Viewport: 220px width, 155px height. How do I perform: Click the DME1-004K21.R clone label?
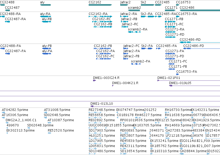[125, 83]
